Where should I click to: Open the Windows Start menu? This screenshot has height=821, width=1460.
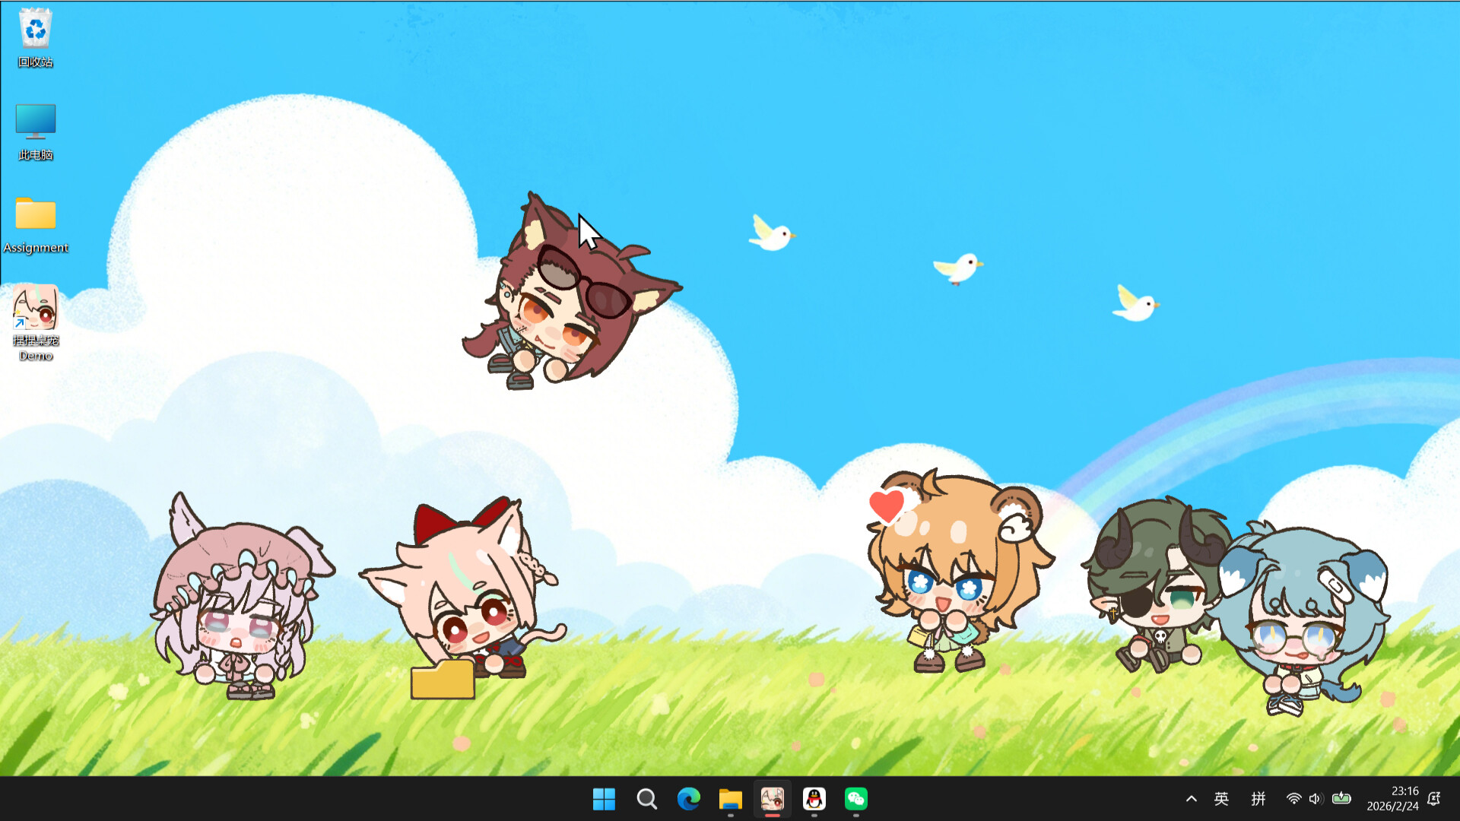click(x=604, y=799)
